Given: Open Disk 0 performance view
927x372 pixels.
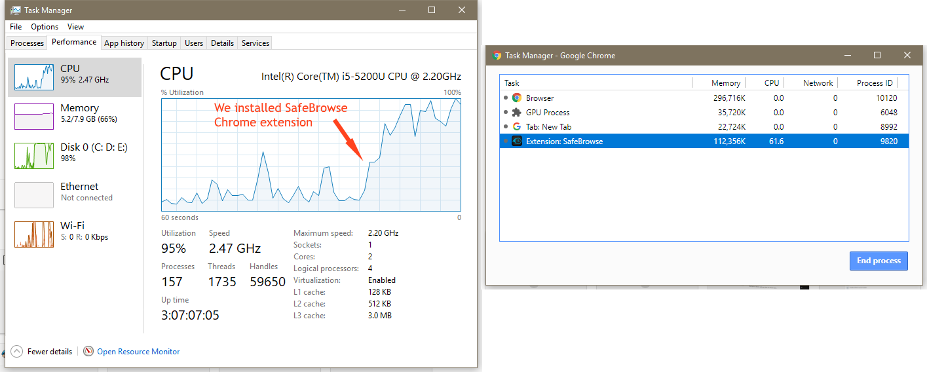Looking at the screenshot, I should 34,156.
